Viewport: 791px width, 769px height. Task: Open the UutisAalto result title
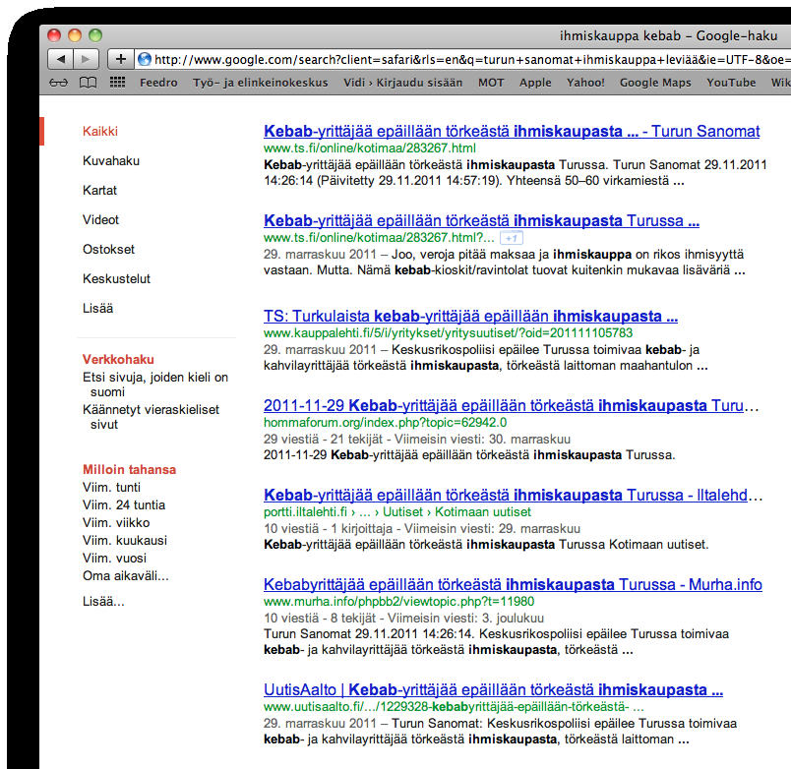coord(493,689)
